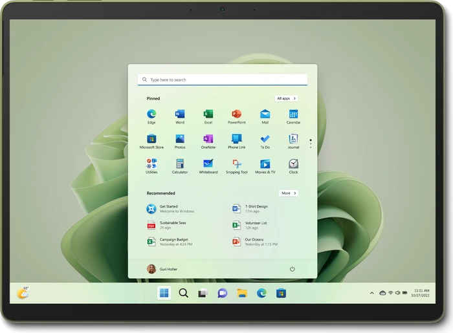Show hidden system tray icons

tap(372, 293)
